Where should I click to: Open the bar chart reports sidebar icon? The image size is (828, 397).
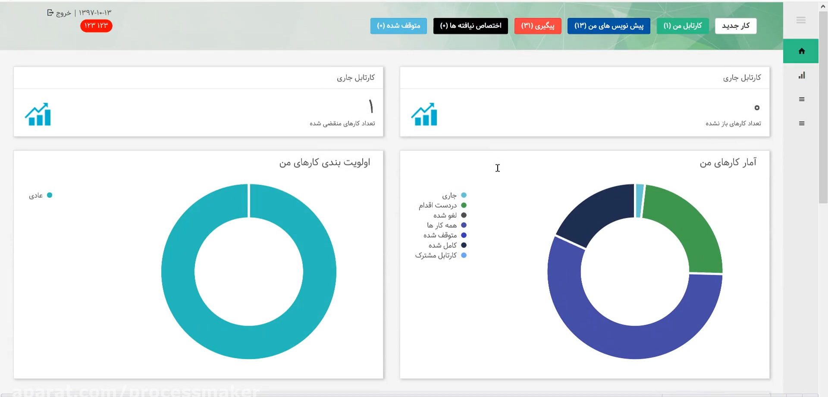click(801, 75)
